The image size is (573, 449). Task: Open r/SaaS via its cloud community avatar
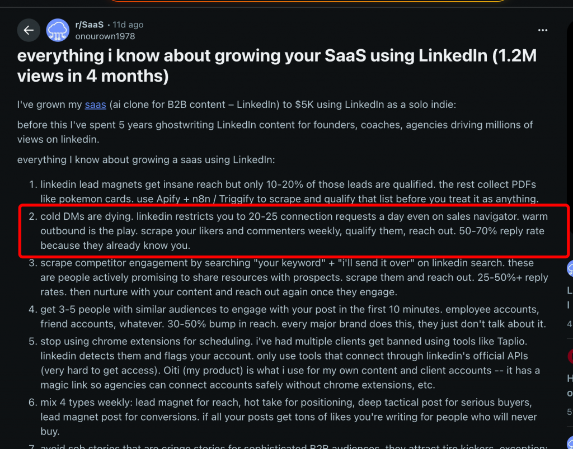click(x=58, y=30)
